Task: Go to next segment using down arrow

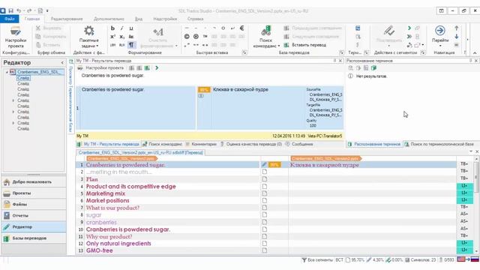Action: (457, 37)
